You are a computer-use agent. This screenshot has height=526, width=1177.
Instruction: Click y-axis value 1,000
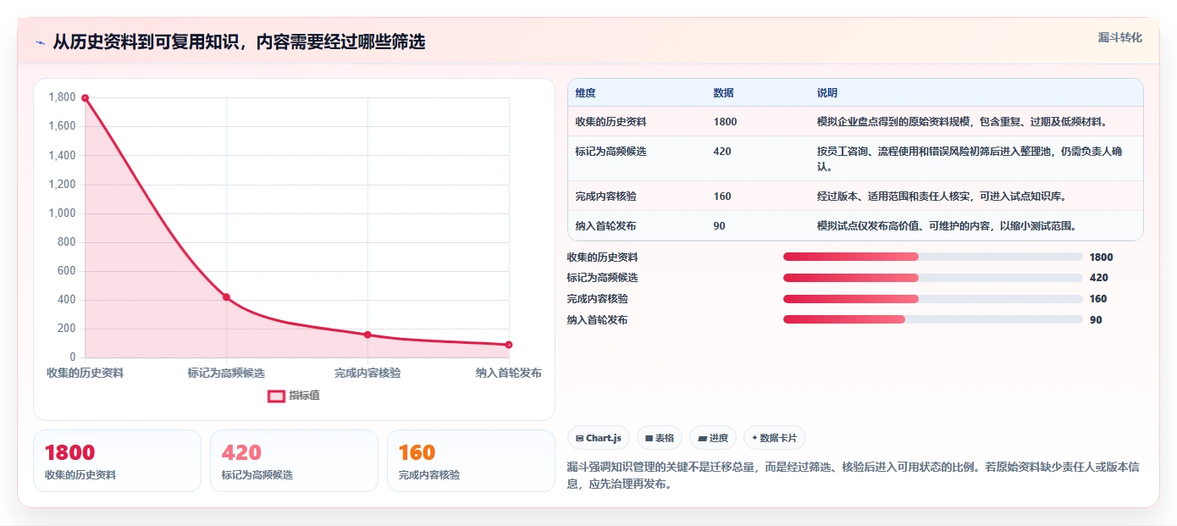click(x=63, y=213)
